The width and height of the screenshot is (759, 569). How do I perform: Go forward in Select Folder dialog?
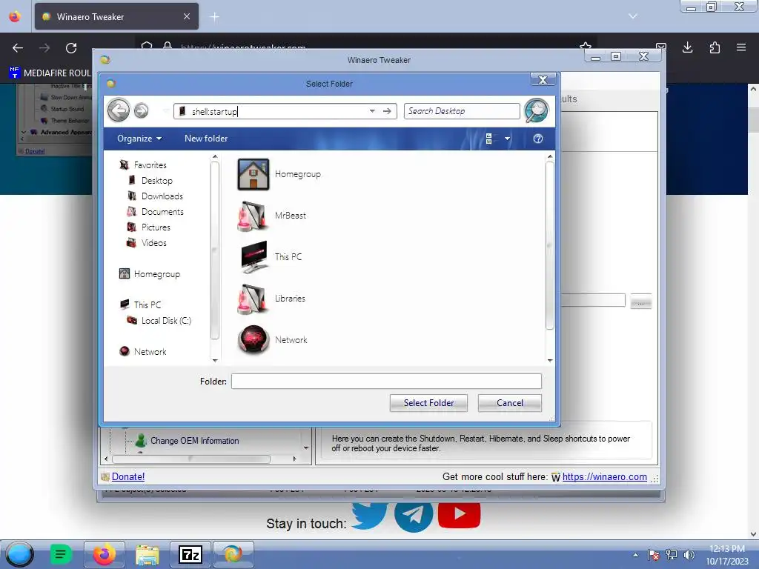coord(141,111)
